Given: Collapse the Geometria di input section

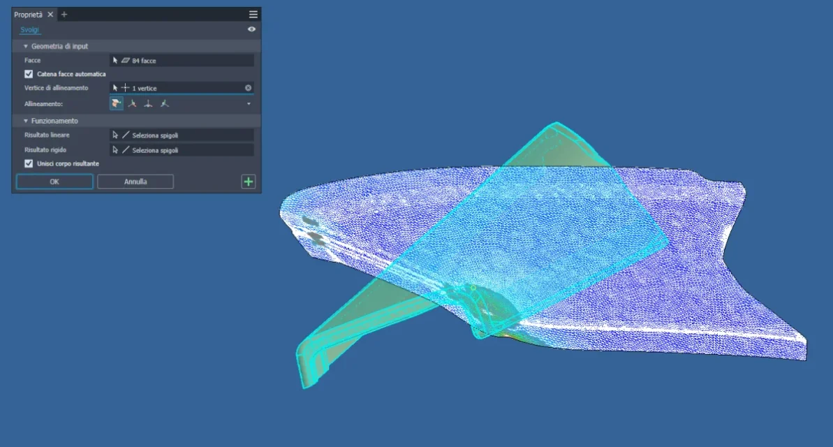Looking at the screenshot, I should pos(26,46).
